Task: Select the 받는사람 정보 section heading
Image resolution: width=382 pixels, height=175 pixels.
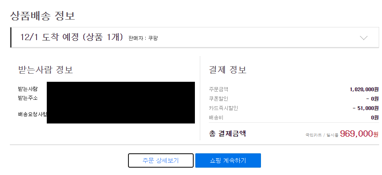Action: (46, 70)
